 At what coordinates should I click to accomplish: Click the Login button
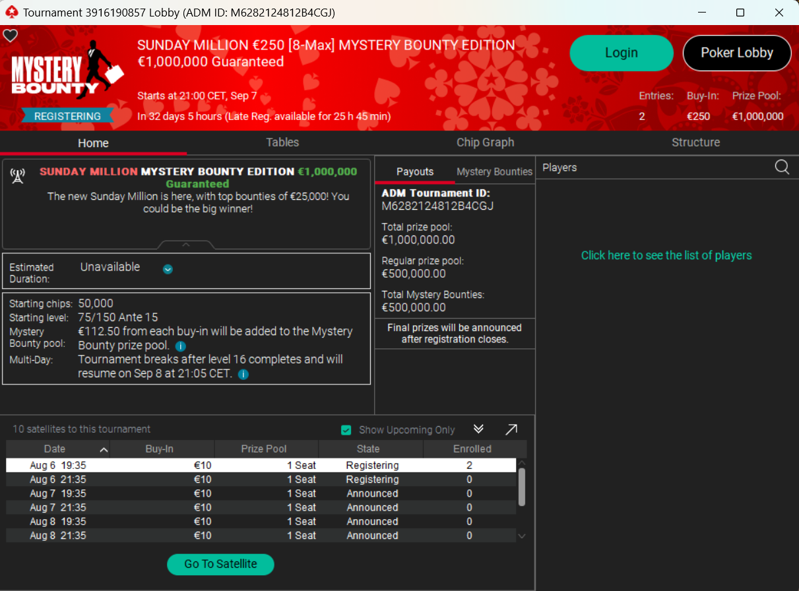click(622, 53)
